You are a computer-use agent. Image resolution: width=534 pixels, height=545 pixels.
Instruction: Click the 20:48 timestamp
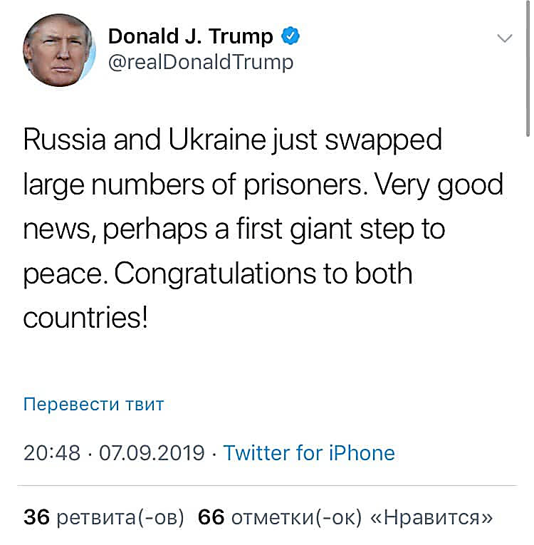(52, 453)
